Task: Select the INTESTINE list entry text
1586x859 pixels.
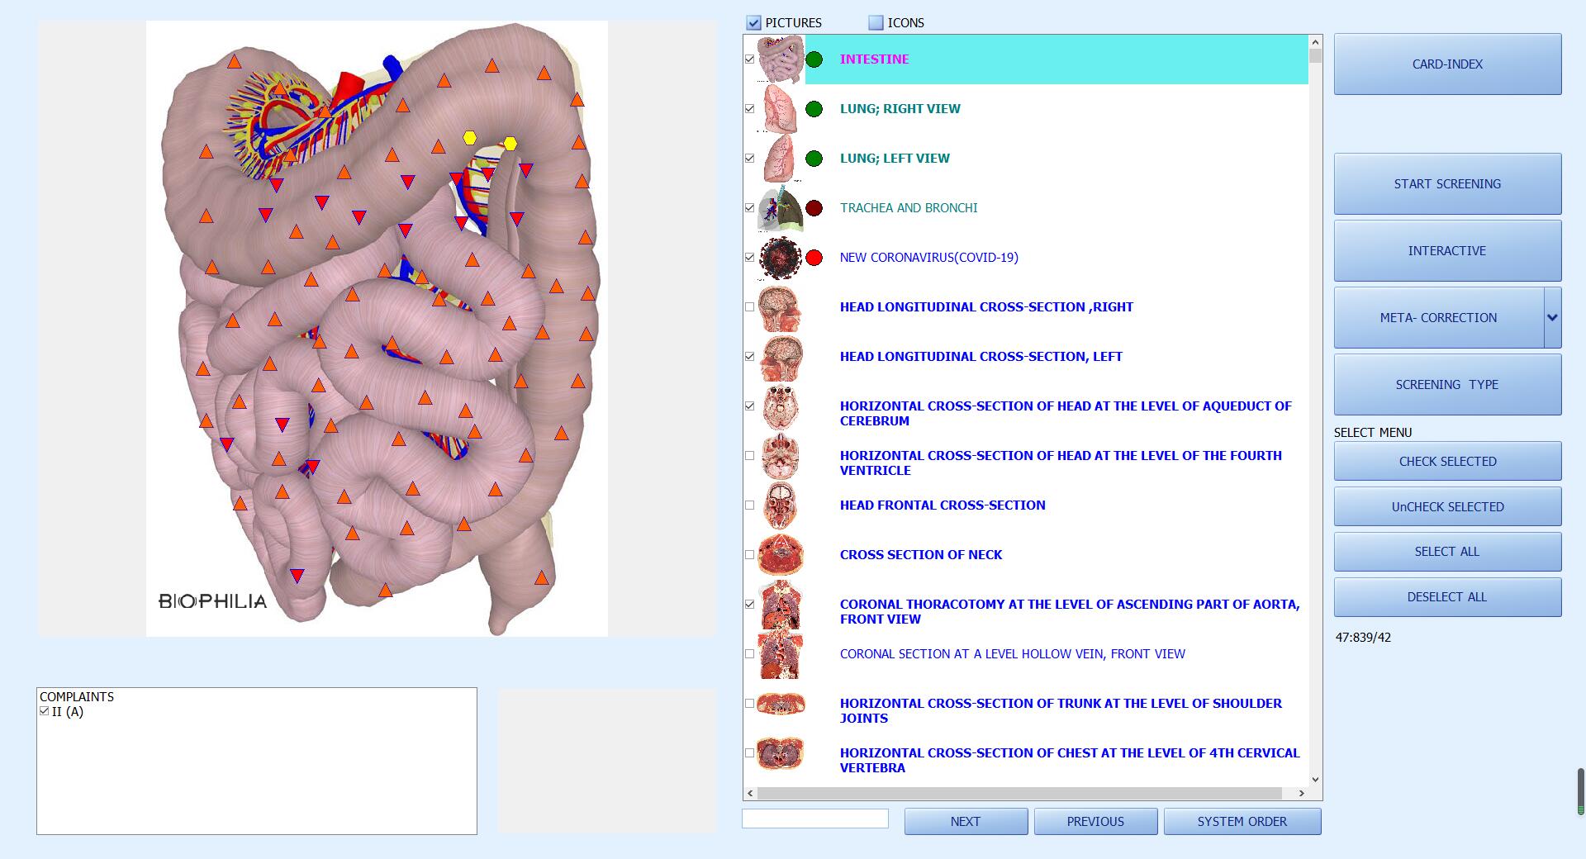Action: coord(874,59)
